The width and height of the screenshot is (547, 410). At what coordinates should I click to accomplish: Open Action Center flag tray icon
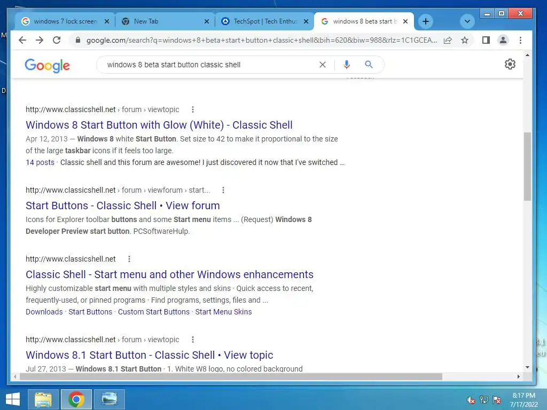click(497, 400)
